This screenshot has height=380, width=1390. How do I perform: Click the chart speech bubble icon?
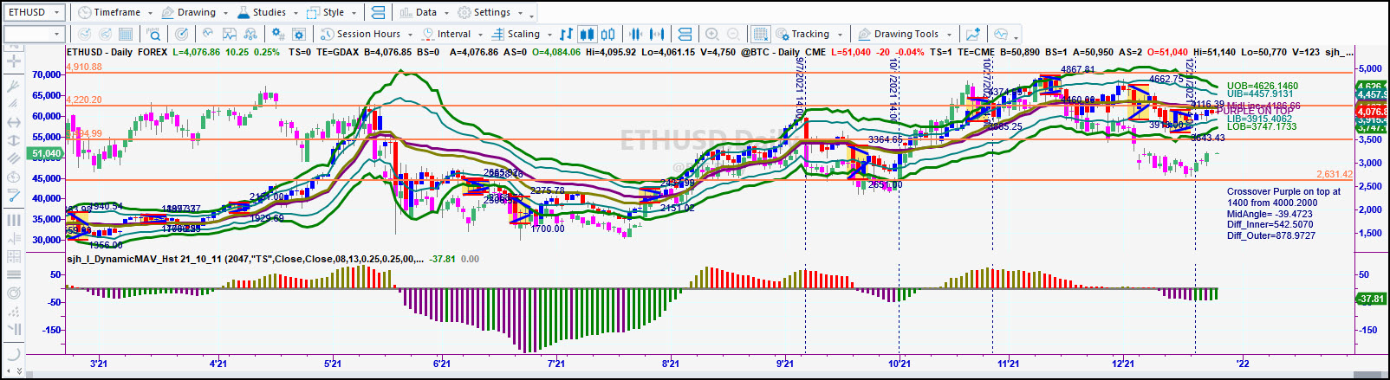click(x=1001, y=34)
